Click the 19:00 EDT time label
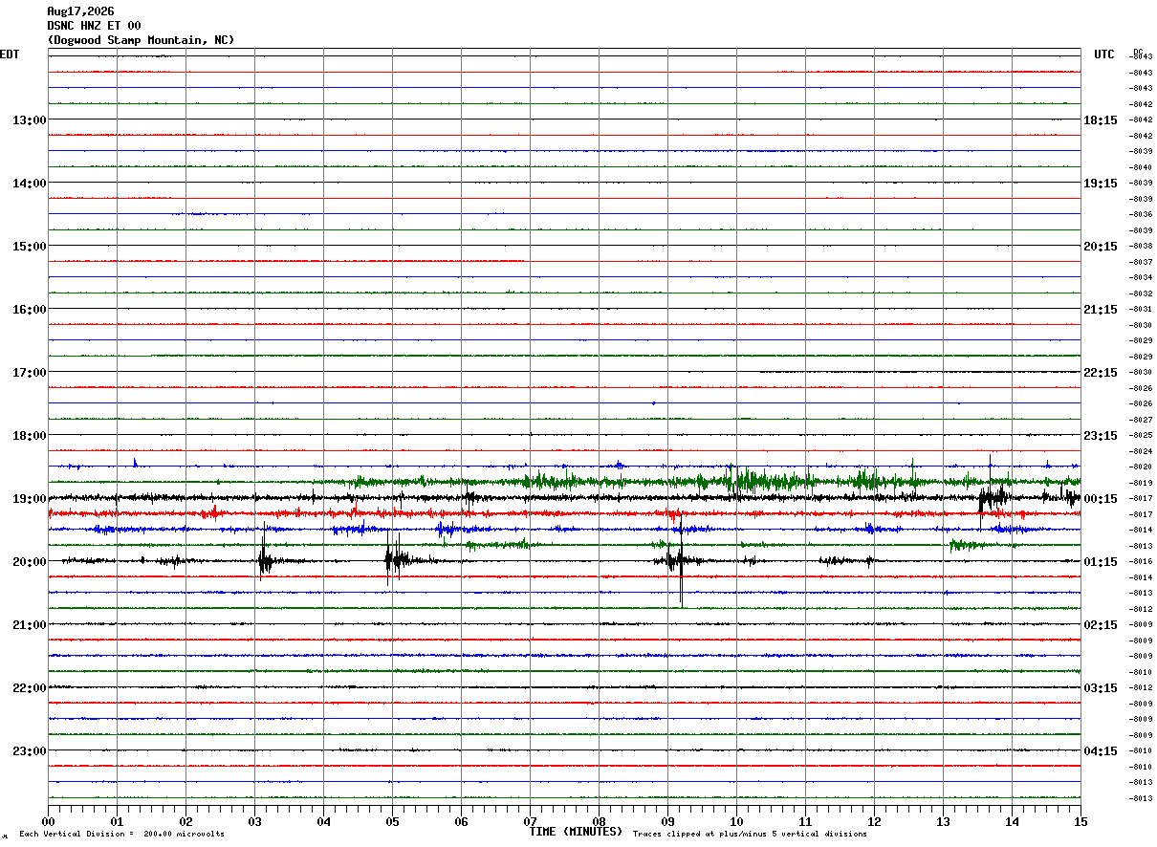The width and height of the screenshot is (1157, 847). 29,499
